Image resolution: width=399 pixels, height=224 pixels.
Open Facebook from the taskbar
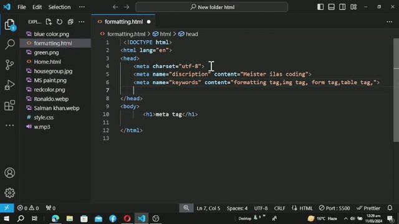coord(113,218)
